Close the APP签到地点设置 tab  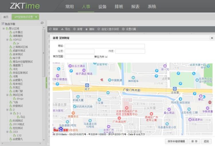tap(36, 17)
